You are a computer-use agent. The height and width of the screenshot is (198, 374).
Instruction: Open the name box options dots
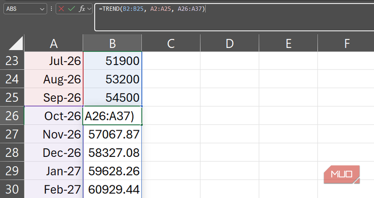pos(51,9)
